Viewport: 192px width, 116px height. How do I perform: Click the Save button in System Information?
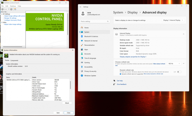pos(58,113)
